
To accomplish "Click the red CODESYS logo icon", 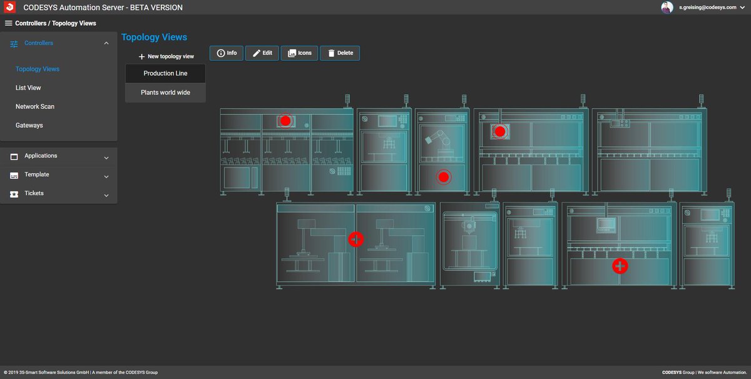I will (x=10, y=7).
